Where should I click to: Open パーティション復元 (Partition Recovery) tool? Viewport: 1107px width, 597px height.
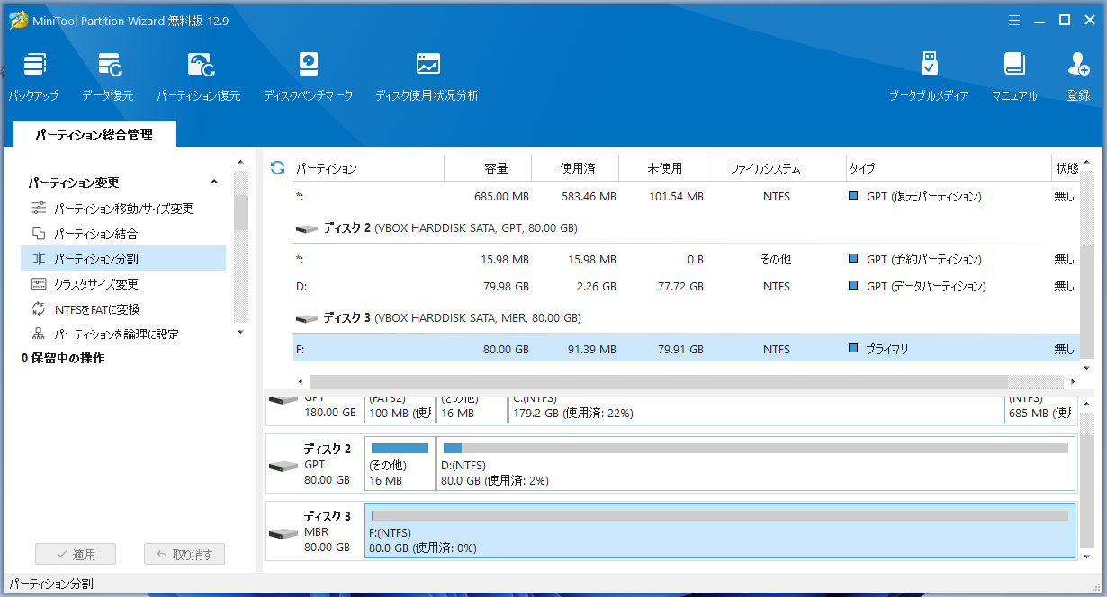[199, 76]
